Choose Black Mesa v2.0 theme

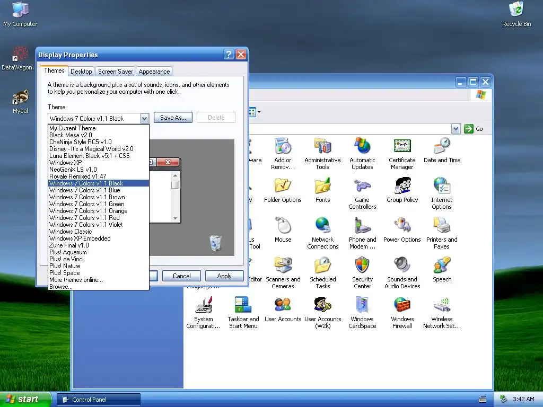click(99, 135)
